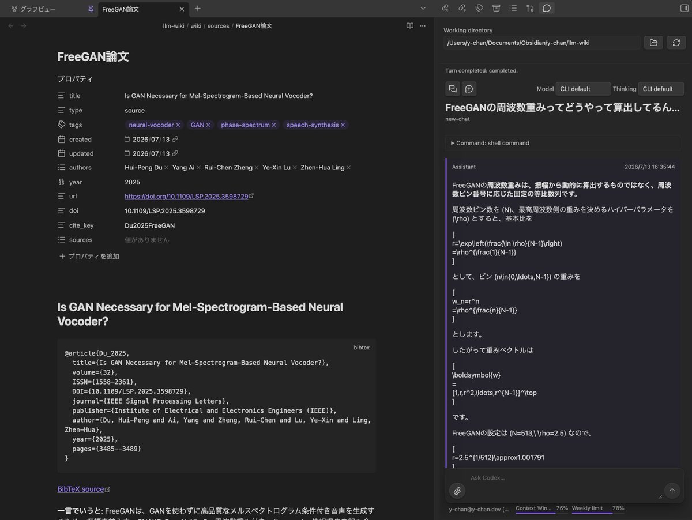
Task: Click the Context Window usage bar
Action: click(x=541, y=509)
